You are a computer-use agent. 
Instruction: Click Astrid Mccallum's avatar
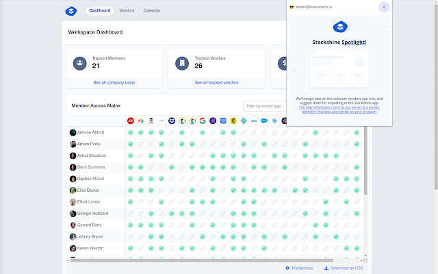pyautogui.click(x=73, y=155)
